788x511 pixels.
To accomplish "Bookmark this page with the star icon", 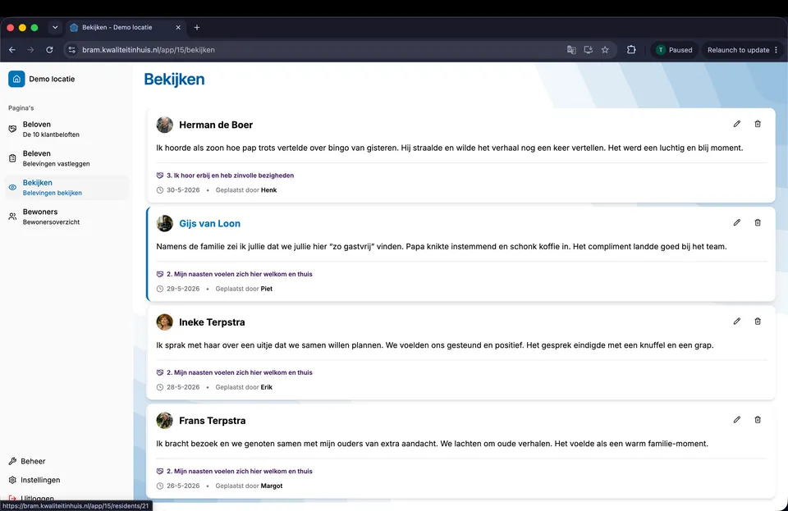I will tap(605, 50).
